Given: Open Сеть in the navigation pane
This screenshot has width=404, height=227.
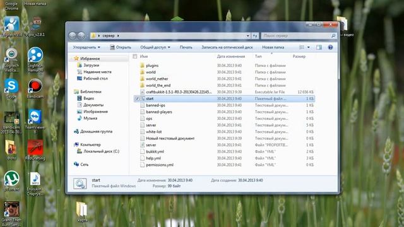Looking at the screenshot, I should coord(84,165).
